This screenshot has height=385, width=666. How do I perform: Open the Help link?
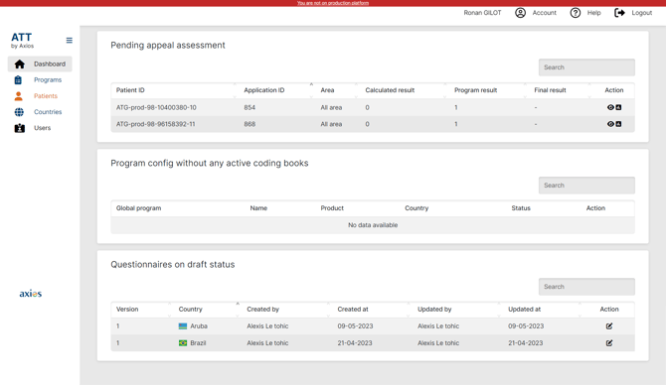(593, 13)
